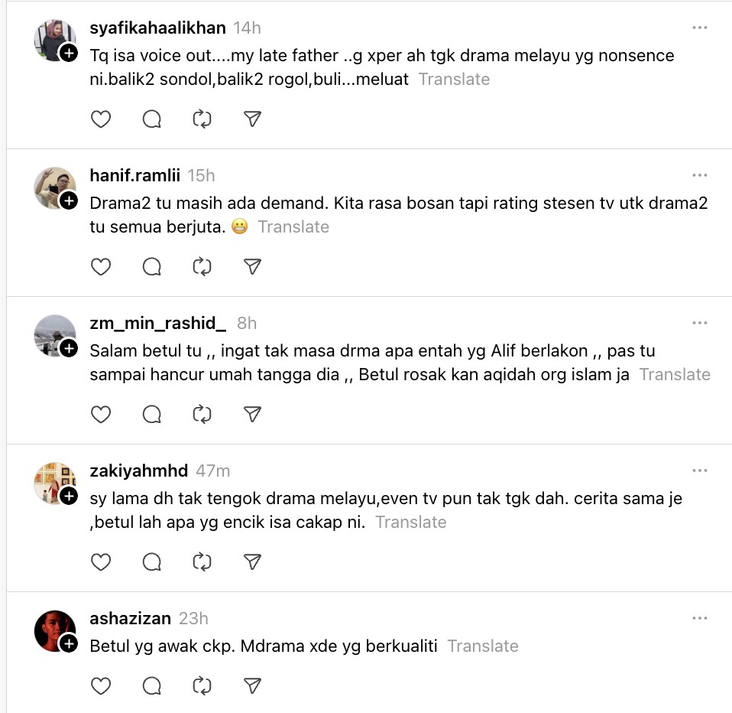732x713 pixels.
Task: Click the 23h timestamp on ashazizan's comment
Action: (193, 618)
